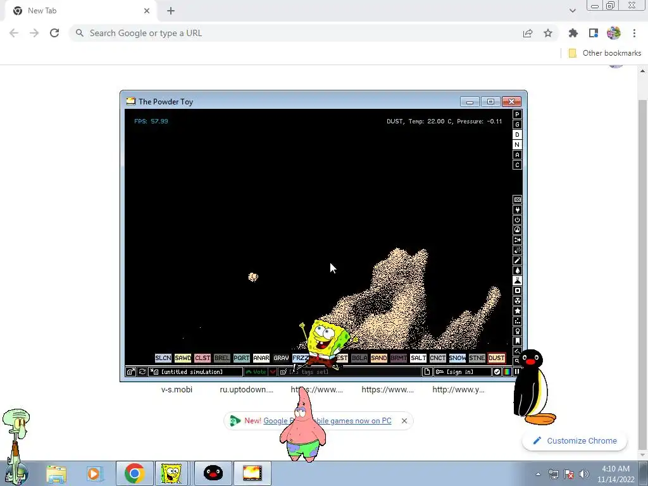Image resolution: width=648 pixels, height=486 pixels.
Task: Open the Chrome Extensions puzzle icon
Action: (x=573, y=33)
